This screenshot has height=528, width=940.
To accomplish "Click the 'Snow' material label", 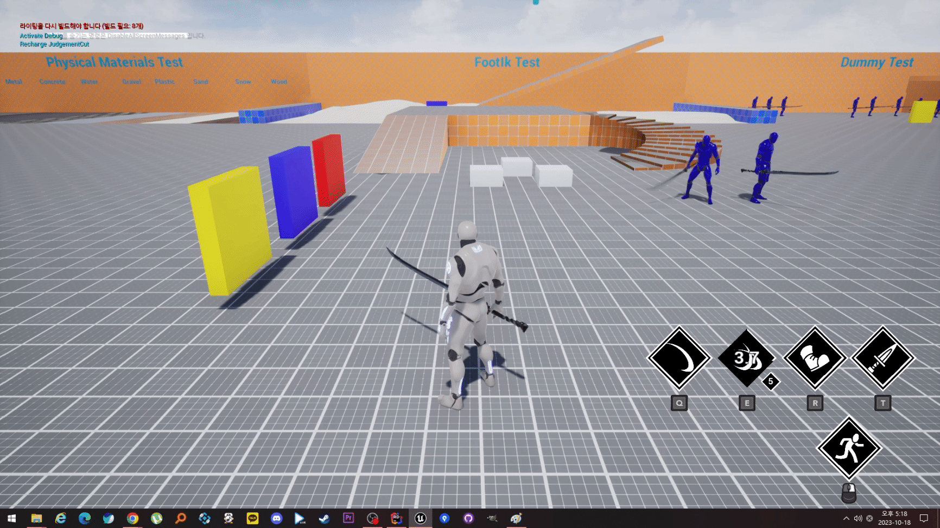I will click(x=243, y=82).
